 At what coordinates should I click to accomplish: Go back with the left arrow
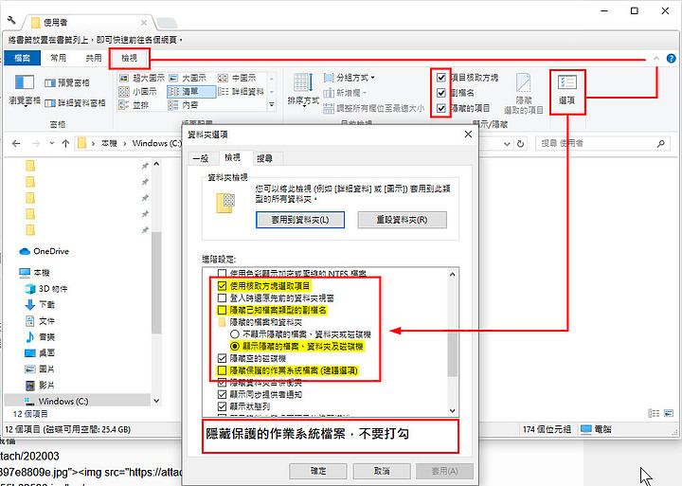16,143
